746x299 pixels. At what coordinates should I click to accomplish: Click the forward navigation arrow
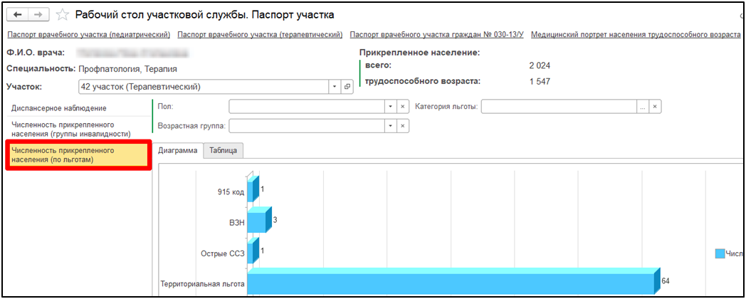[x=37, y=14]
